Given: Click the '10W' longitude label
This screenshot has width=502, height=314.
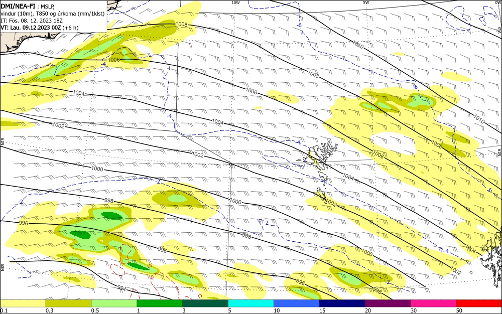Looking at the screenshot, I should point(235,3).
